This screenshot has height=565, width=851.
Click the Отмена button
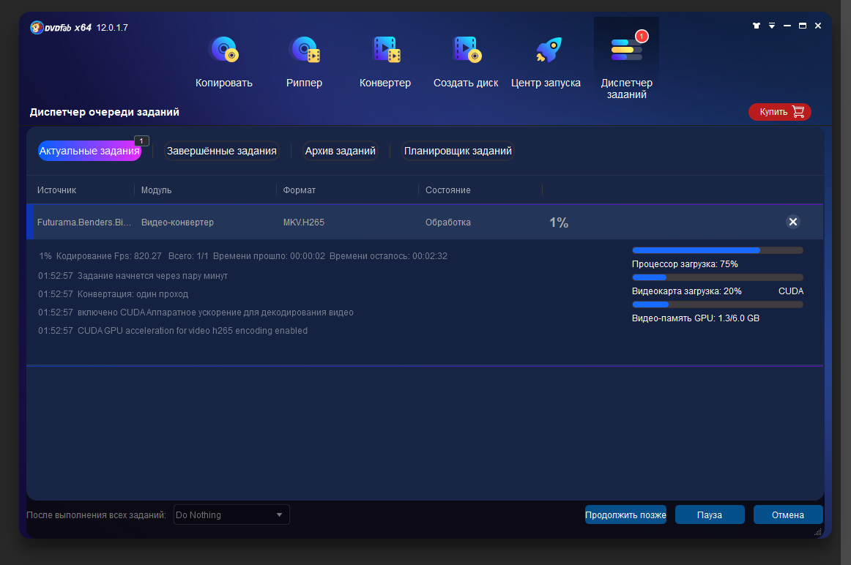[x=787, y=515]
